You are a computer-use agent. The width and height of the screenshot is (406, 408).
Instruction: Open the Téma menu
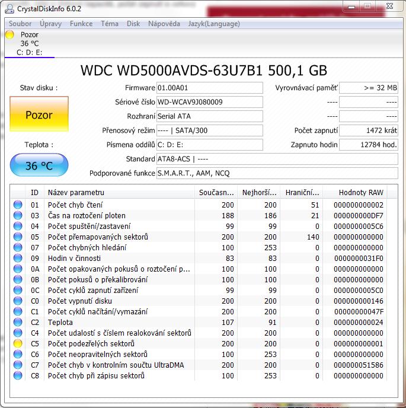[x=110, y=24]
